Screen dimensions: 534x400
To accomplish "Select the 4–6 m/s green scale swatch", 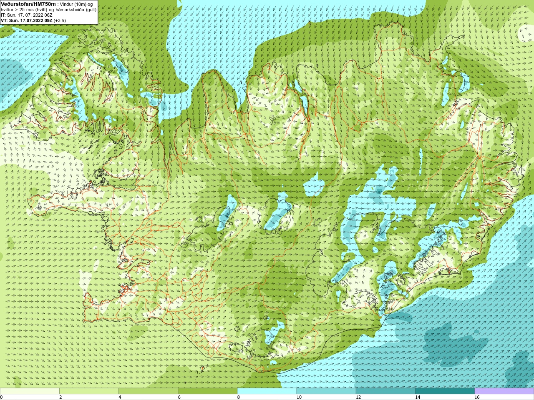I will pyautogui.click(x=148, y=391).
